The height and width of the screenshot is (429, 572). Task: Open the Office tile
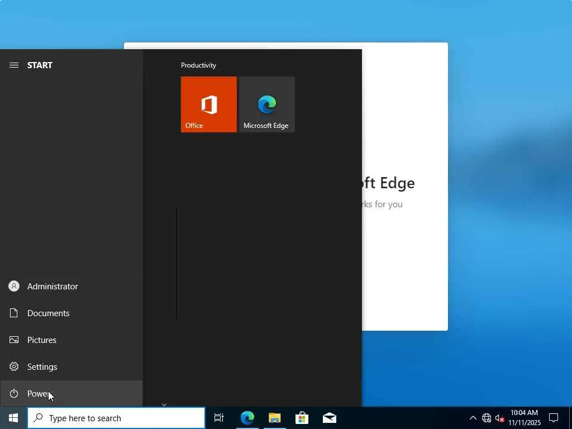pyautogui.click(x=209, y=104)
